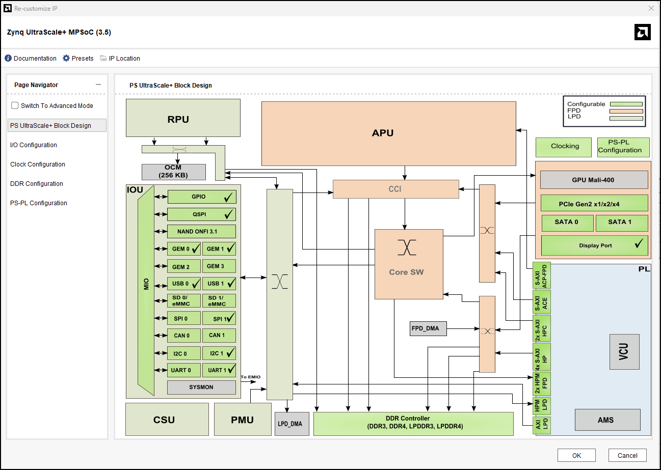The height and width of the screenshot is (470, 661).
Task: Click the PCIe Gen2 x1/x2/x4 block
Action: 594,204
